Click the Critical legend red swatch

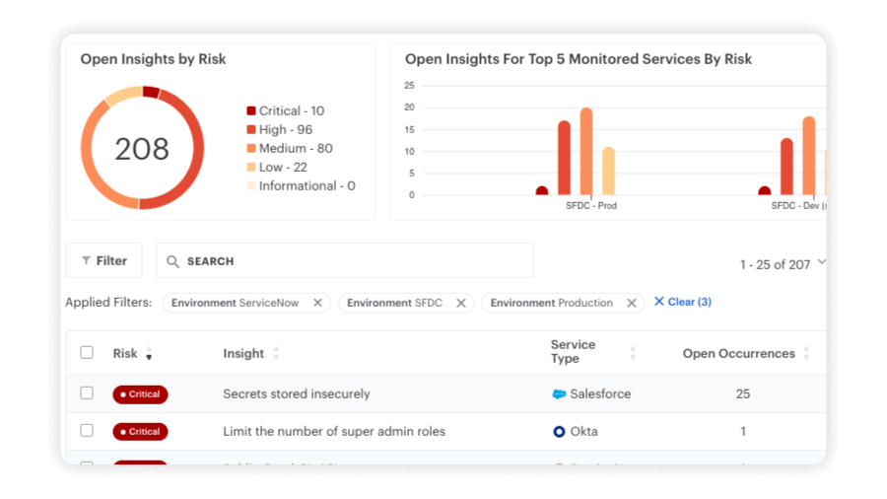(x=251, y=110)
